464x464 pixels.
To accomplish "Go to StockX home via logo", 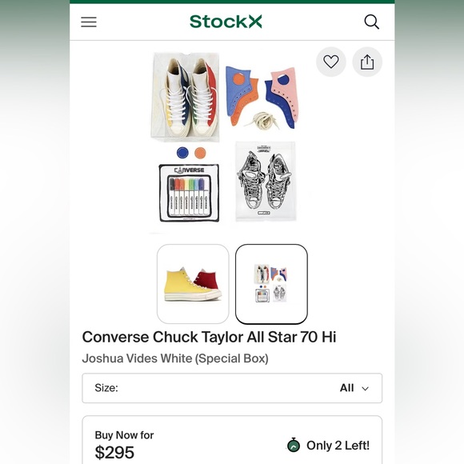I will 226,22.
